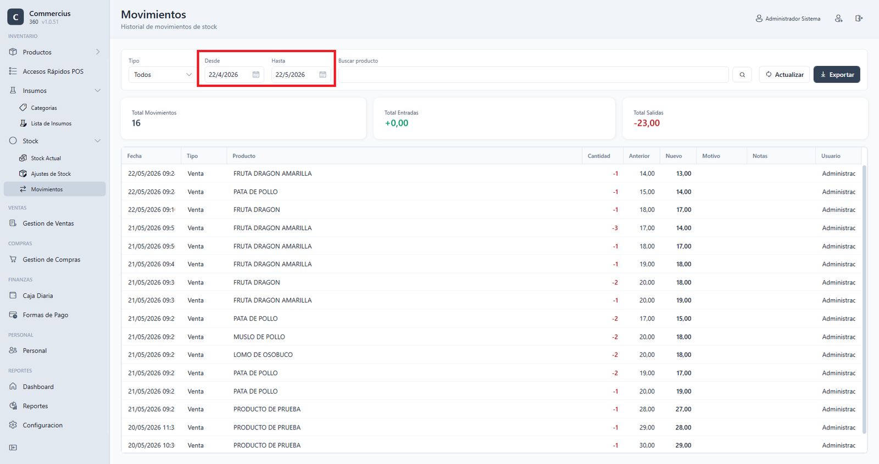Viewport: 879px width, 464px height.
Task: Collapse the Insumos section chevron
Action: [98, 91]
